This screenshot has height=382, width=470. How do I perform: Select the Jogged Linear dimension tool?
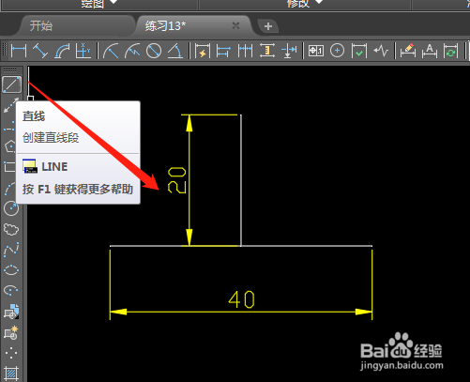click(381, 51)
